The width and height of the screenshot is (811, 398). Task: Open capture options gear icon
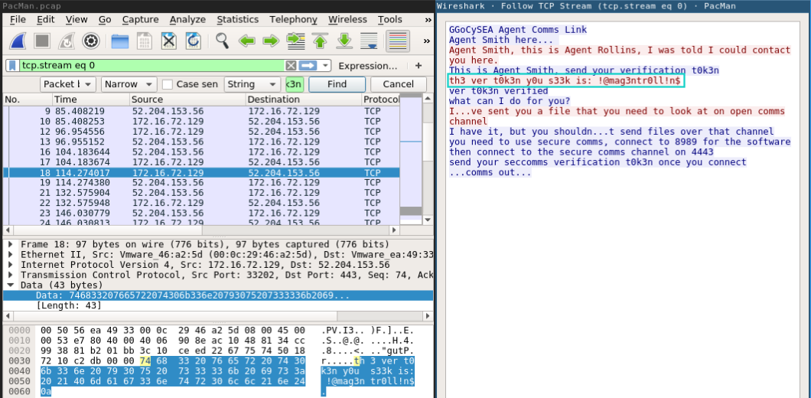coord(91,41)
